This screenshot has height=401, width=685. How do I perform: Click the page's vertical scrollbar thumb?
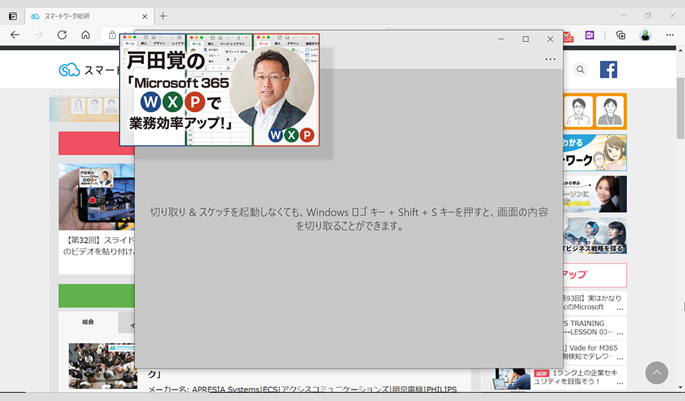pos(680,108)
